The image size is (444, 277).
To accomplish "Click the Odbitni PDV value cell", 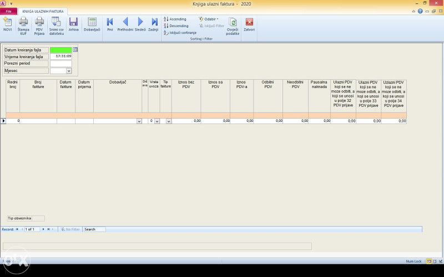I will 268,121.
